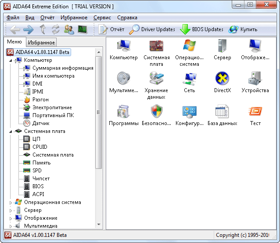Switch to the Избранное tab in left panel
The image size is (280, 243).
click(41, 43)
